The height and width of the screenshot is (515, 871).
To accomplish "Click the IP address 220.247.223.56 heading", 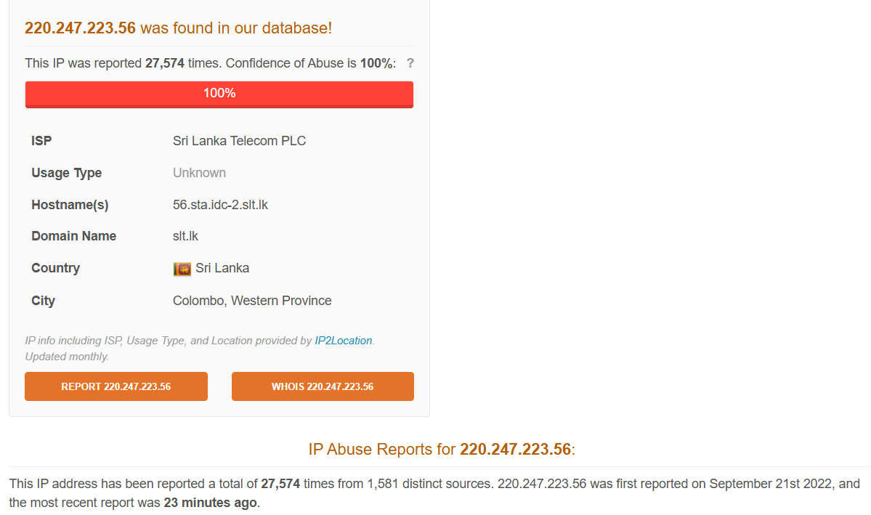I will (x=80, y=28).
